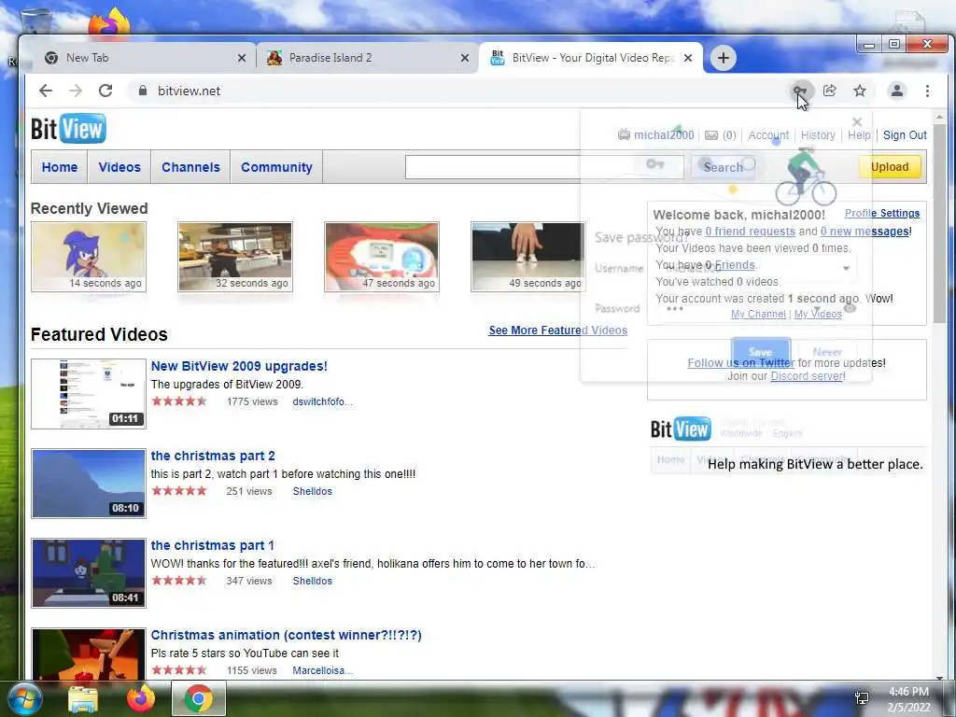The width and height of the screenshot is (956, 717).
Task: Click the thumbnail viewed 47 seconds ago
Action: tap(382, 257)
